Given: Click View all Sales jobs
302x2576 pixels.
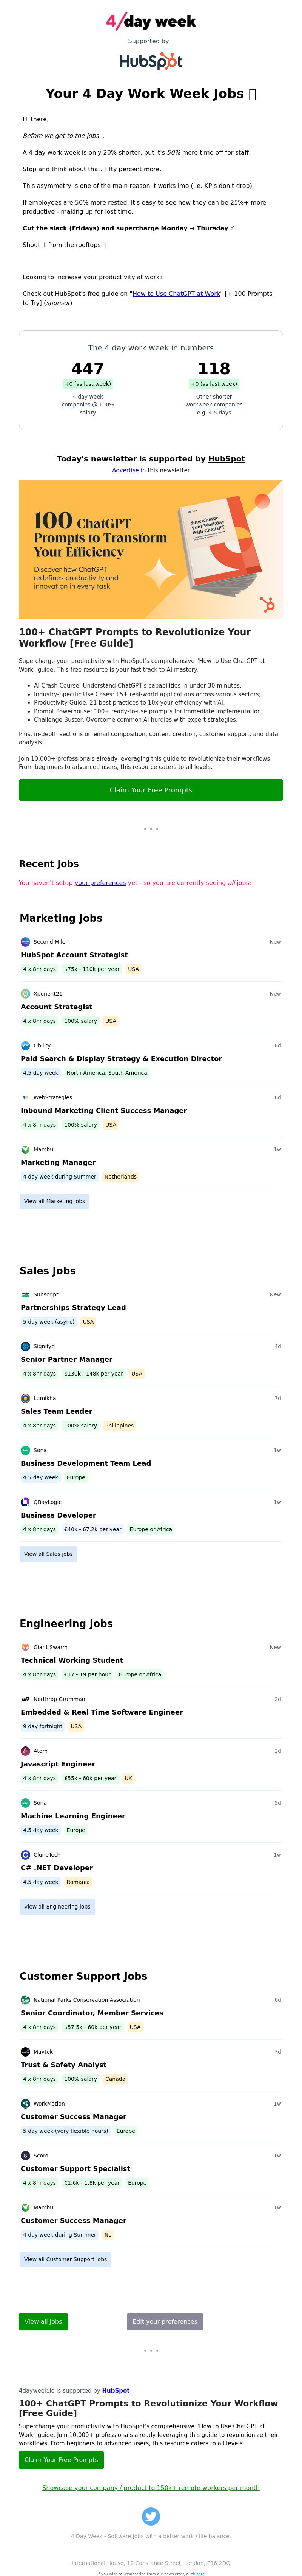Looking at the screenshot, I should click(x=49, y=1554).
